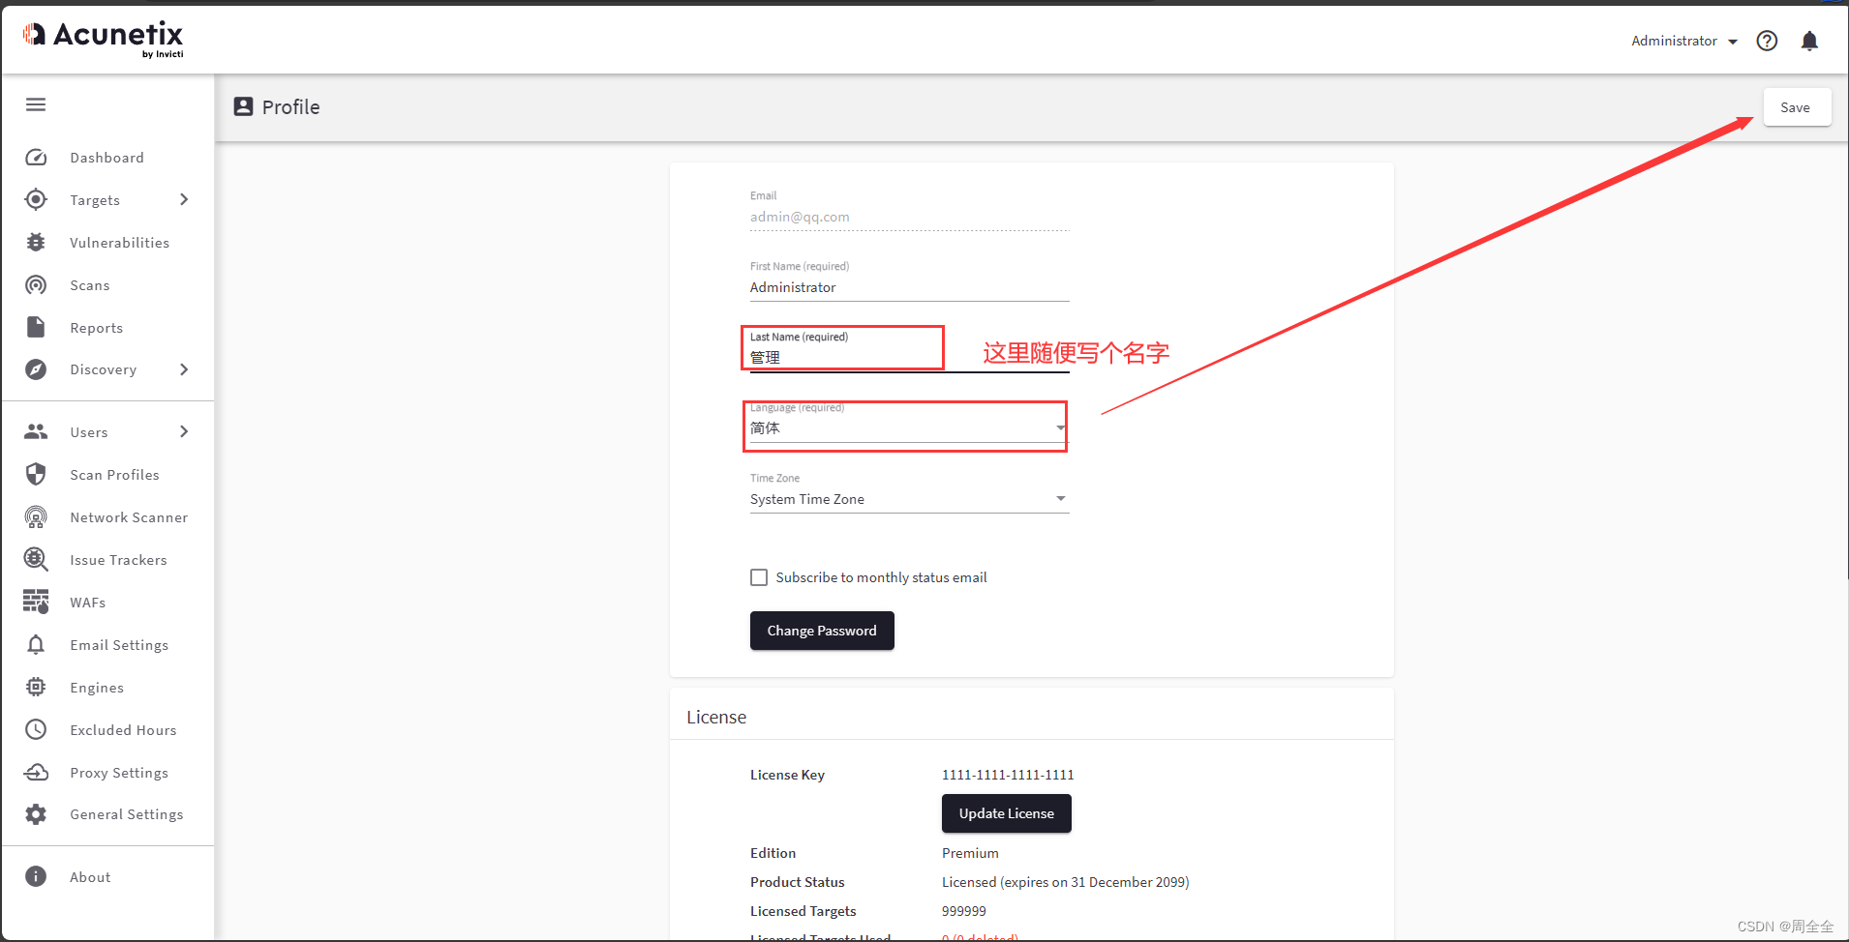Expand the Users submenu chevron
Screen dimensions: 1849x942
[184, 431]
